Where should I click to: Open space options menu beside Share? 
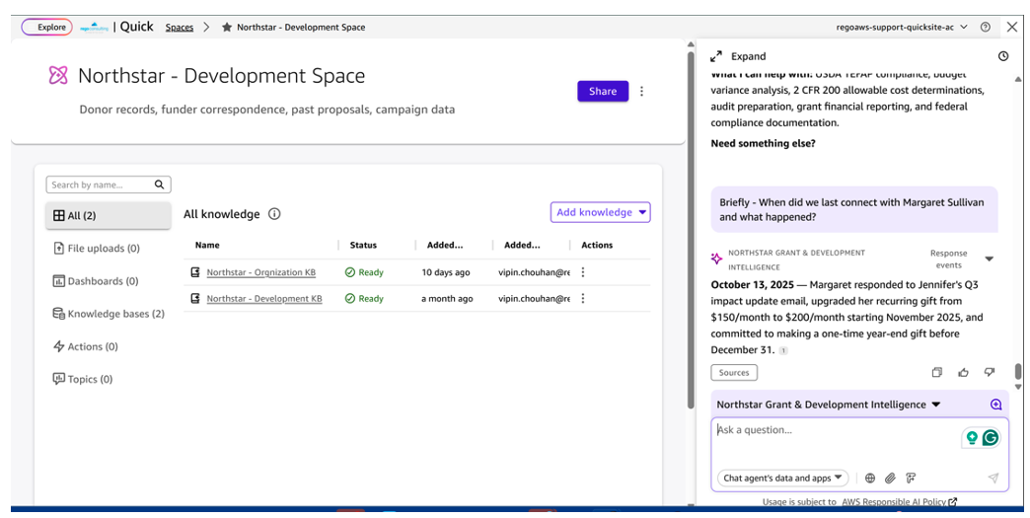642,91
